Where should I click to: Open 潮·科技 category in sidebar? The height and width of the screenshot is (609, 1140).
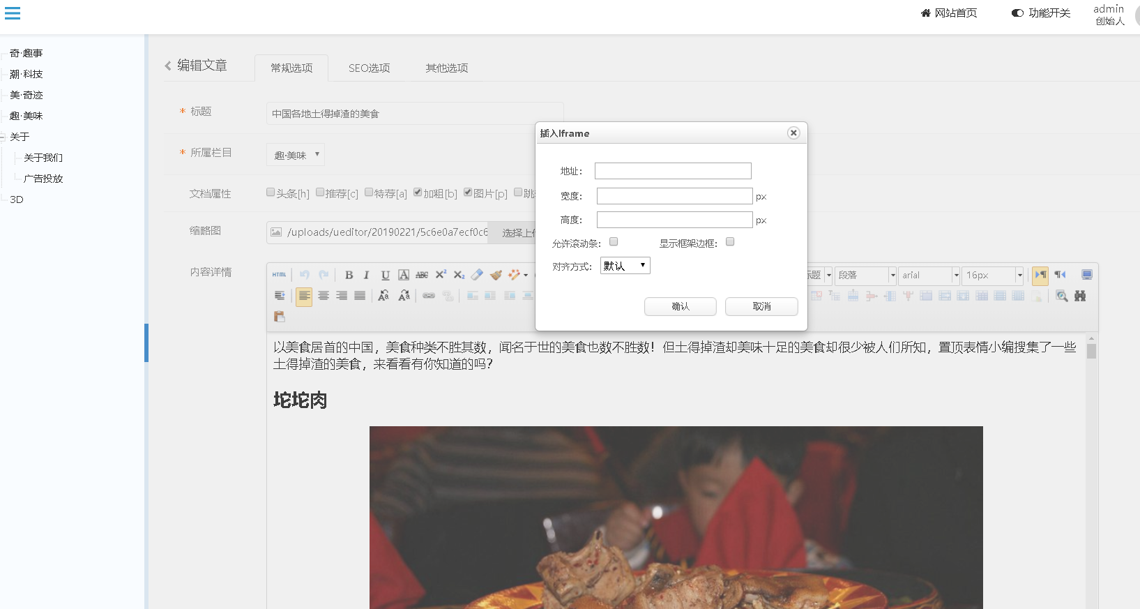(x=26, y=74)
